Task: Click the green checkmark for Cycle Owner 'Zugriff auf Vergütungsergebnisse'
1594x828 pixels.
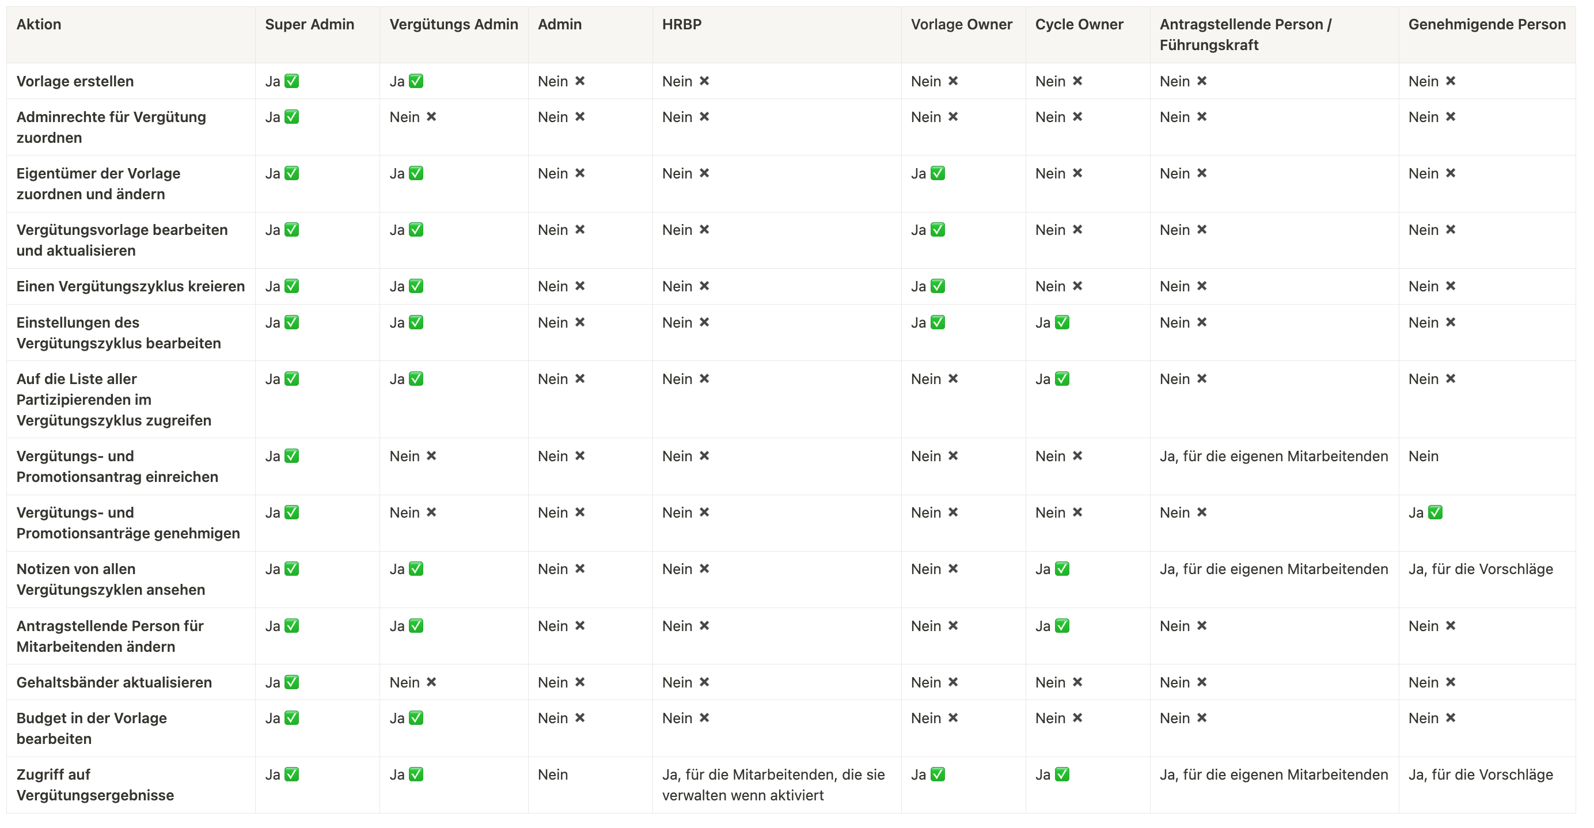Action: pyautogui.click(x=1062, y=775)
